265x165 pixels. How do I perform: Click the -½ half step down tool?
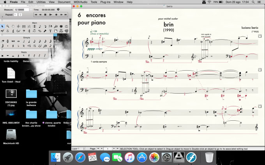pos(34,46)
